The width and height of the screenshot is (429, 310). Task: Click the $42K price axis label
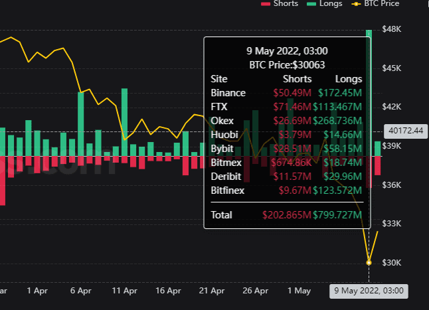pyautogui.click(x=392, y=107)
